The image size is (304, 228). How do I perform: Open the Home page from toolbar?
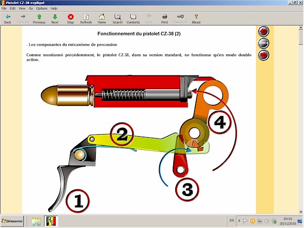pos(102,19)
